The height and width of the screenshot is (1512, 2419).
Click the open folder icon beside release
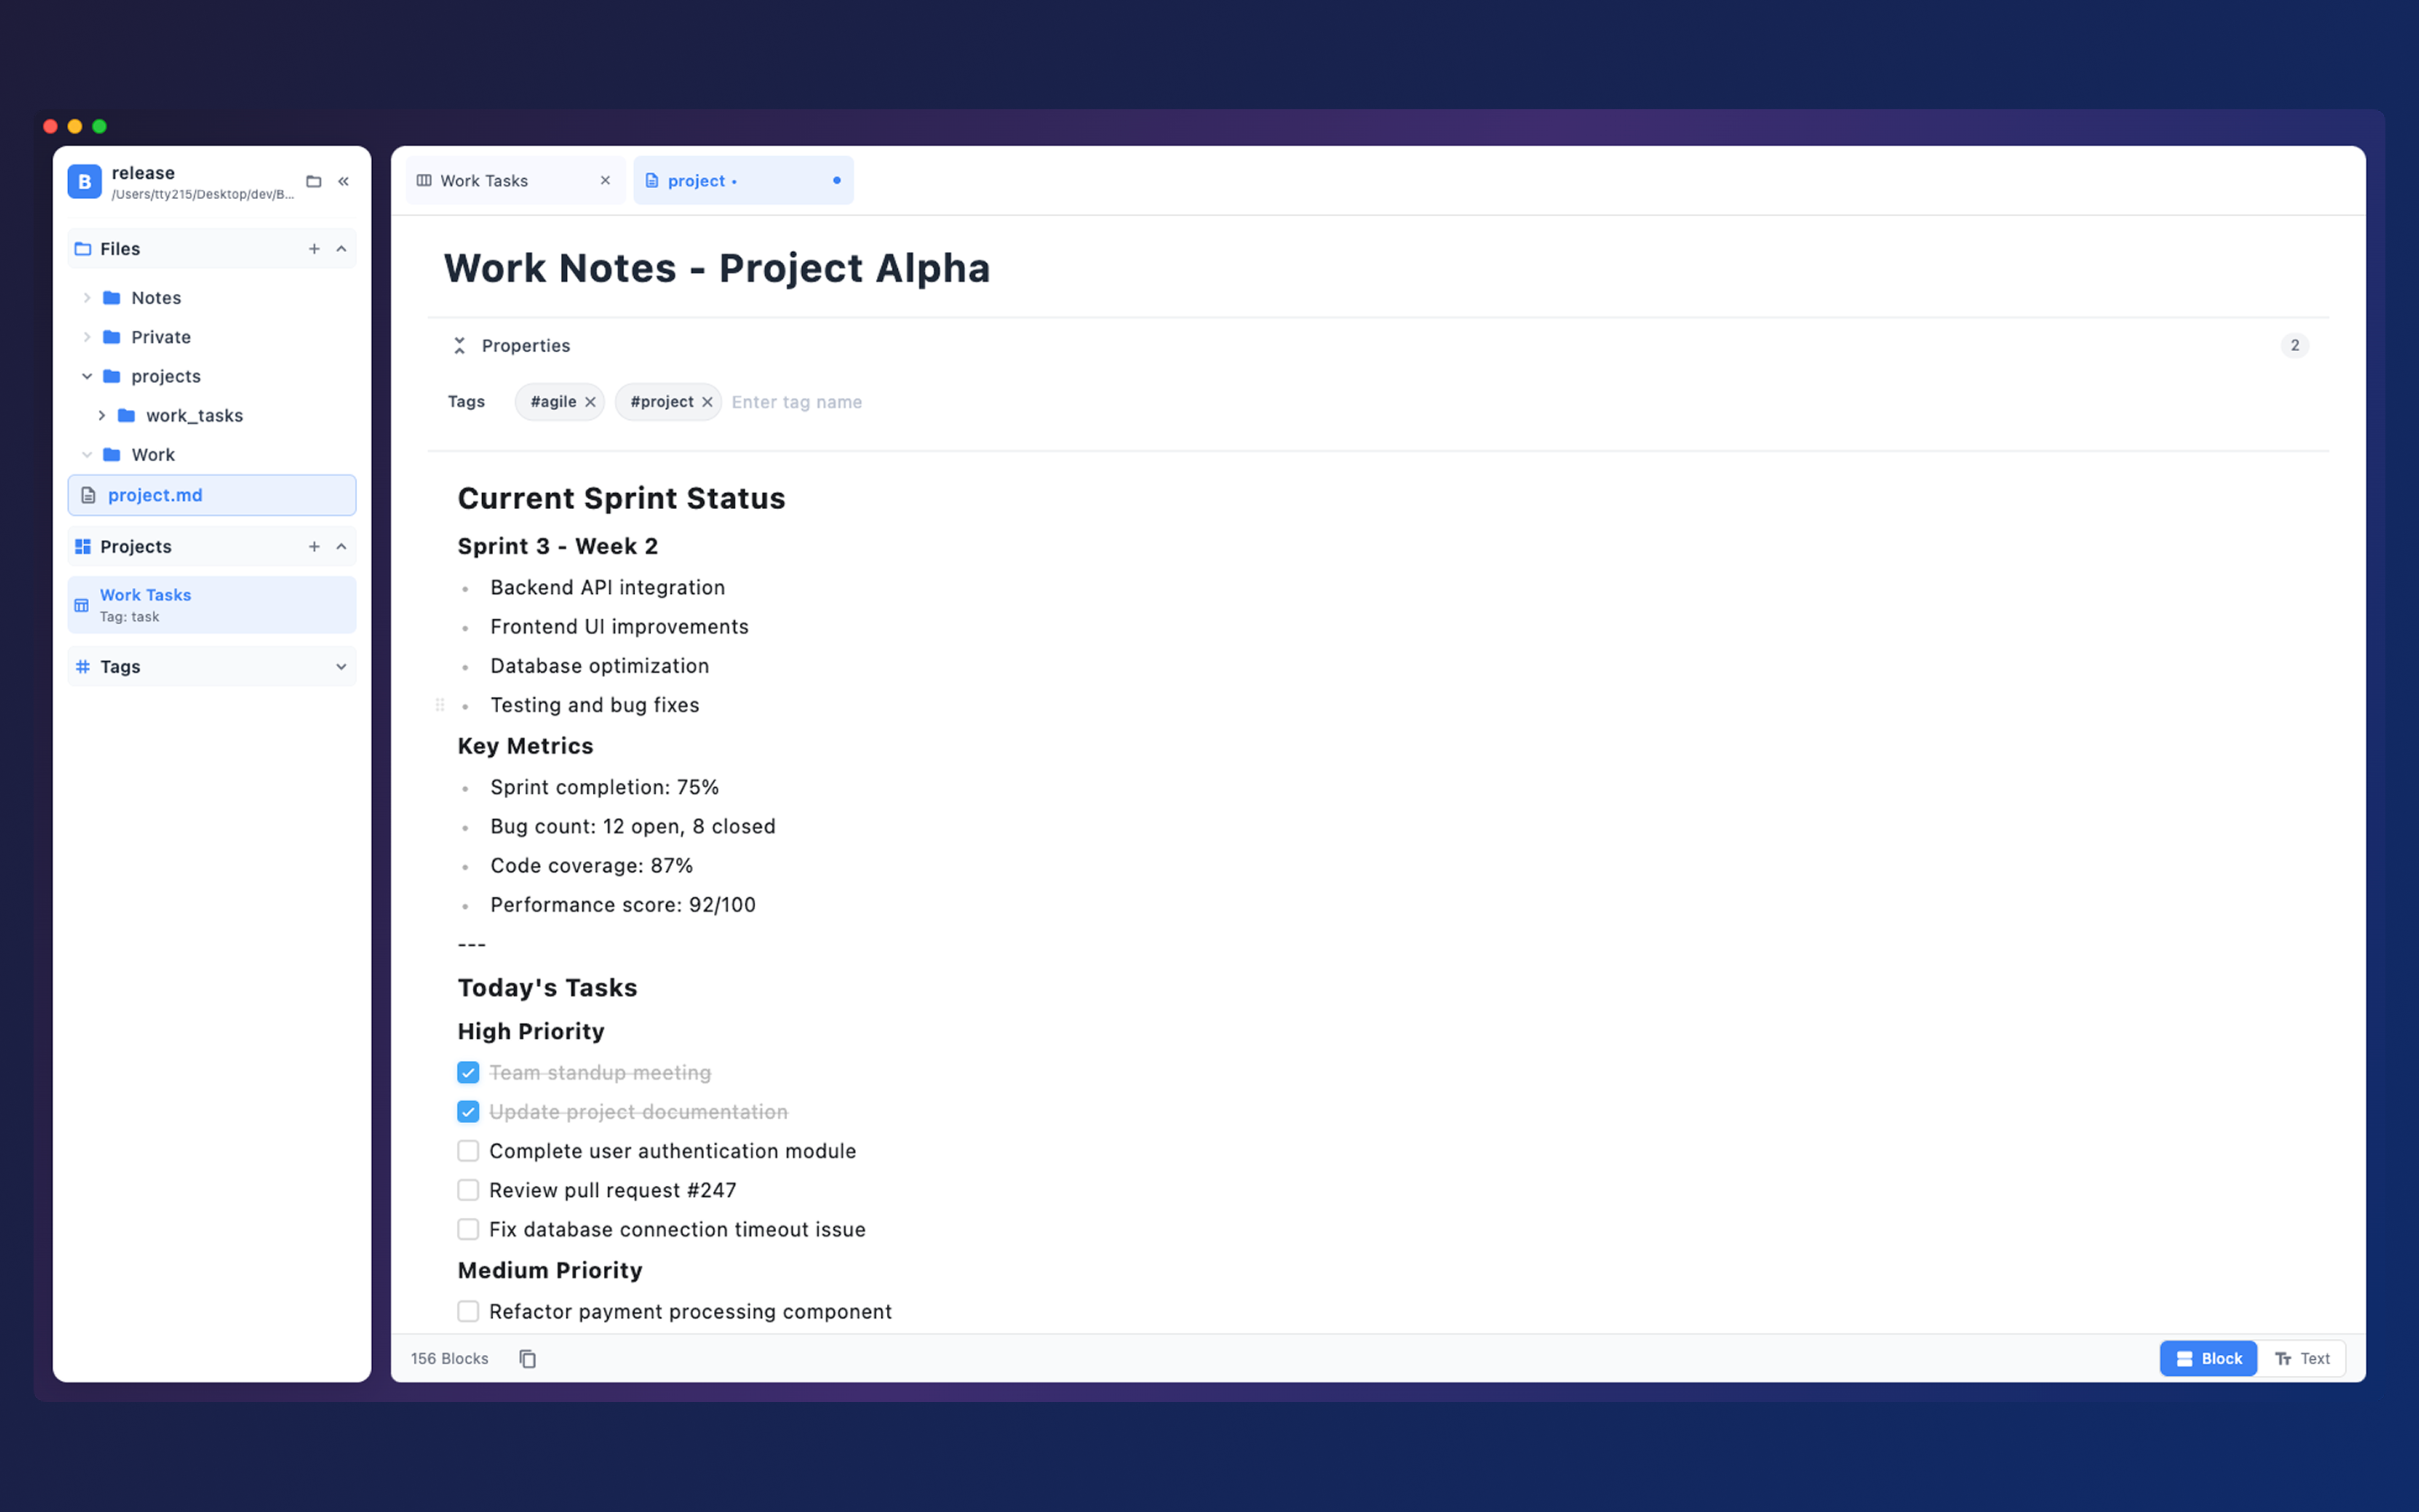(314, 181)
